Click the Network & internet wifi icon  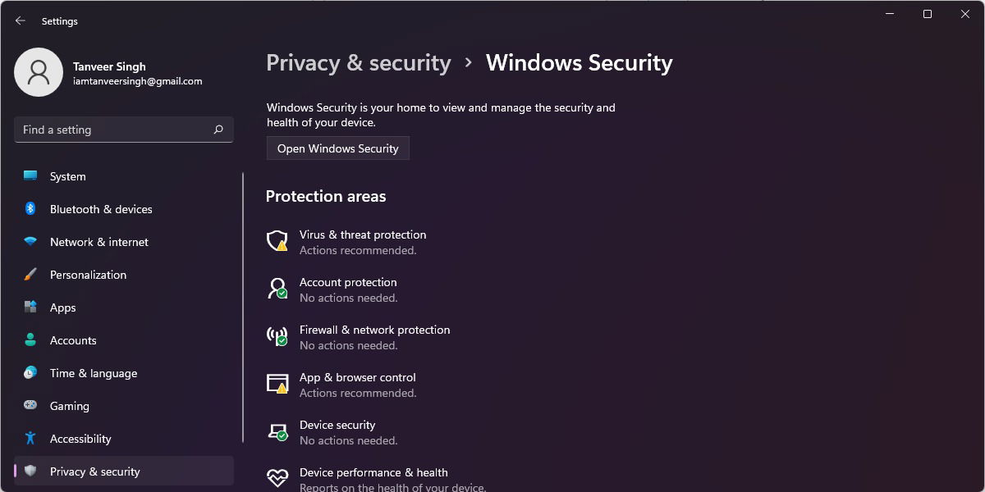pos(30,242)
